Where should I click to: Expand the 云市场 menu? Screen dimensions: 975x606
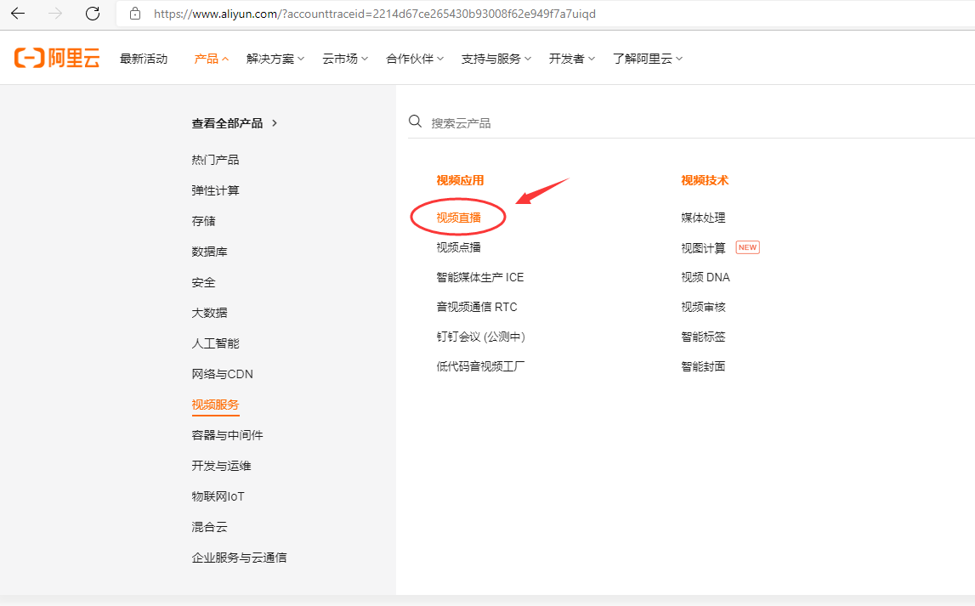tap(345, 59)
